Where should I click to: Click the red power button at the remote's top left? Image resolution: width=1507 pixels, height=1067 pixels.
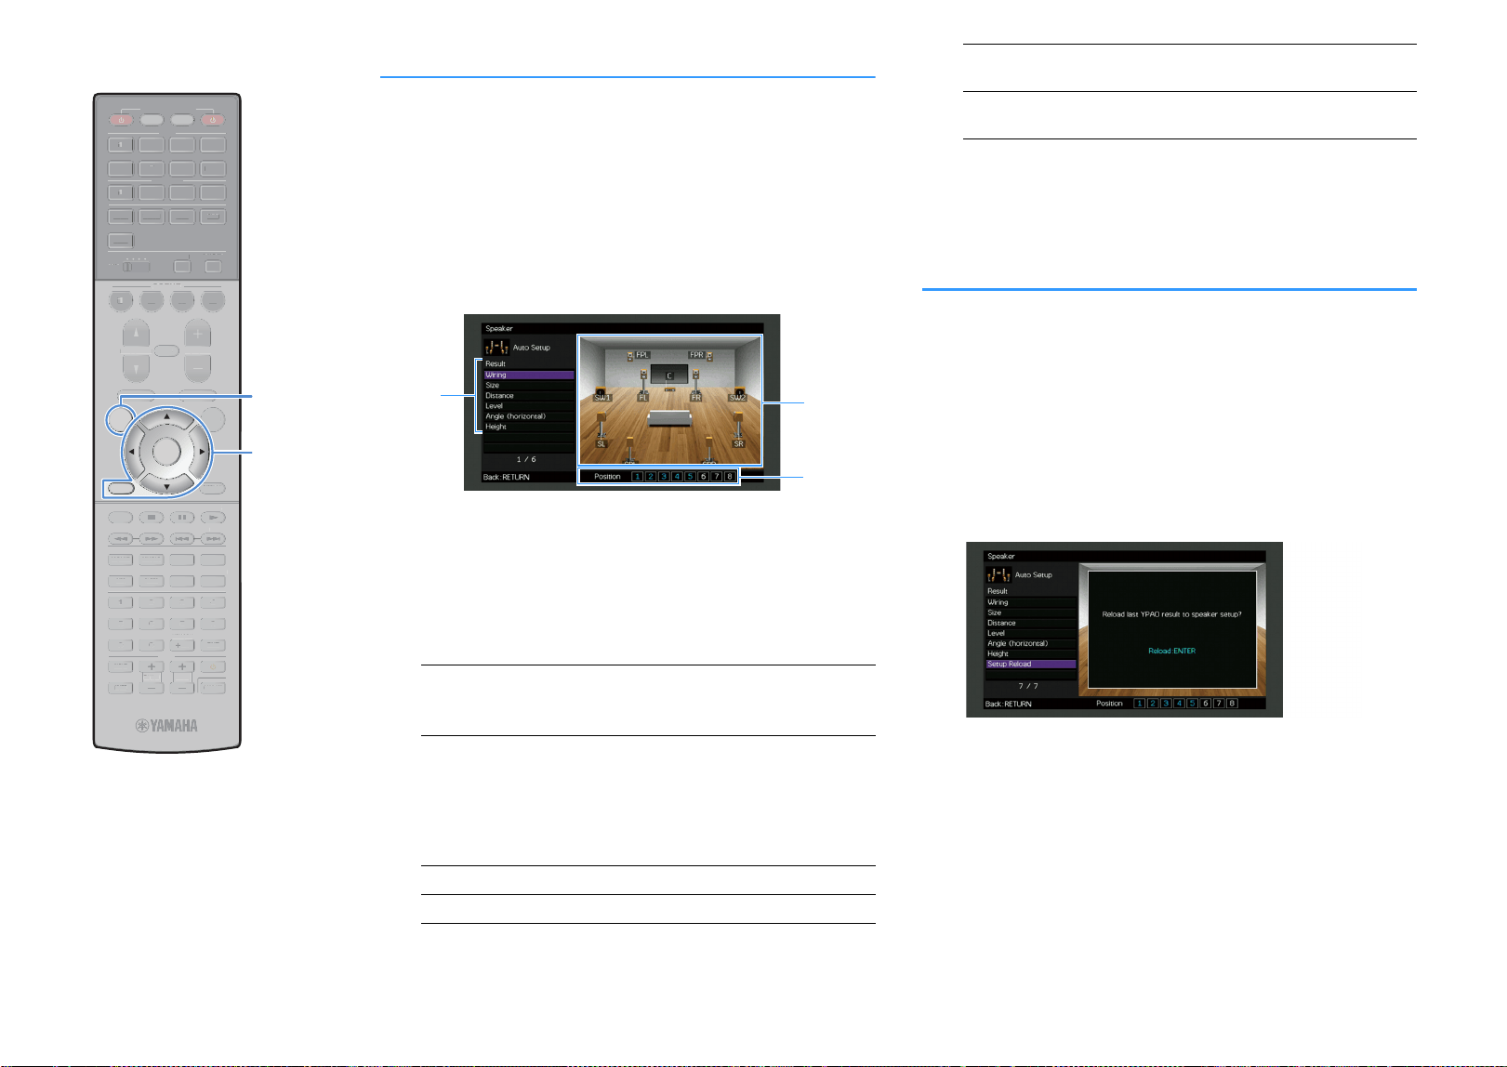(x=121, y=120)
